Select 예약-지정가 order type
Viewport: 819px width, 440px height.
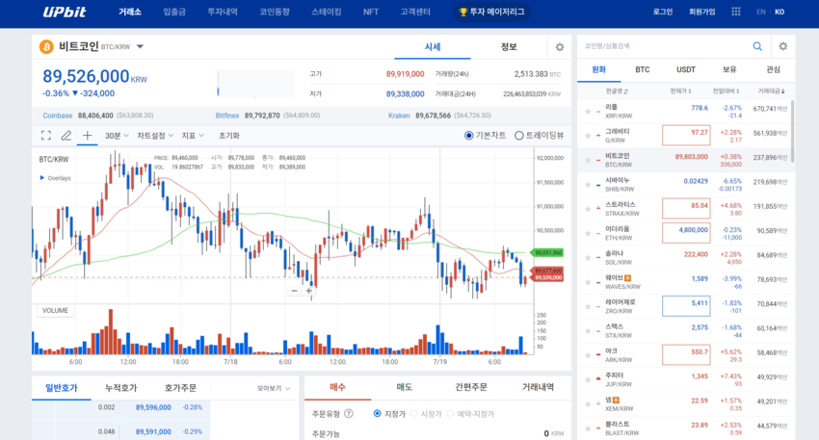click(x=450, y=413)
